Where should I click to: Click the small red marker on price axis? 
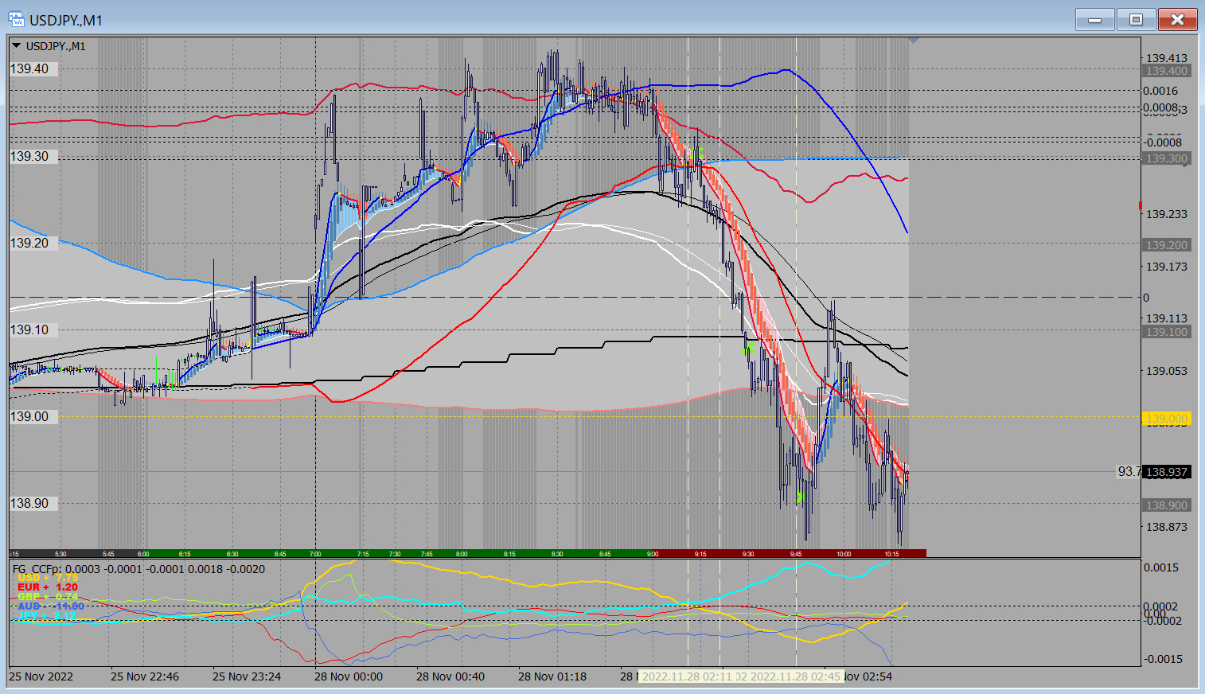pyautogui.click(x=1141, y=205)
